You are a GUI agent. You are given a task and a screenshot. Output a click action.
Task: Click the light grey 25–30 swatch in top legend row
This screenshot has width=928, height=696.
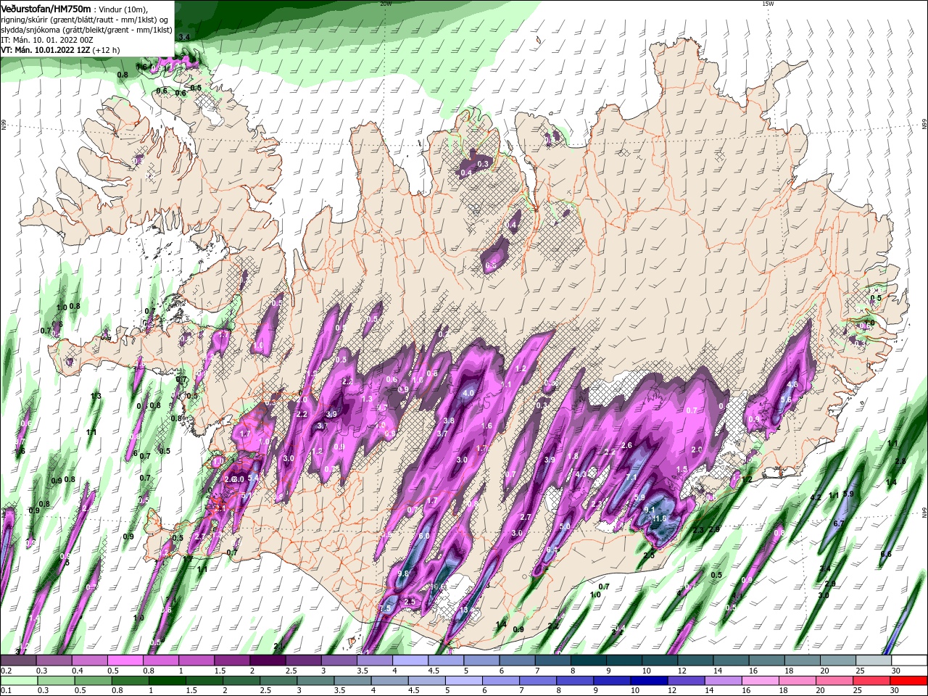tap(872, 660)
